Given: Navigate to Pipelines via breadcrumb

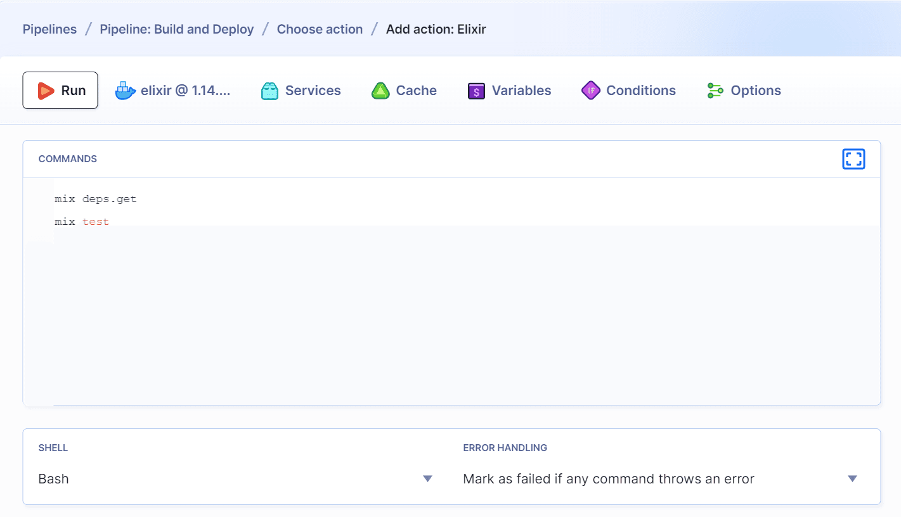Looking at the screenshot, I should (49, 29).
